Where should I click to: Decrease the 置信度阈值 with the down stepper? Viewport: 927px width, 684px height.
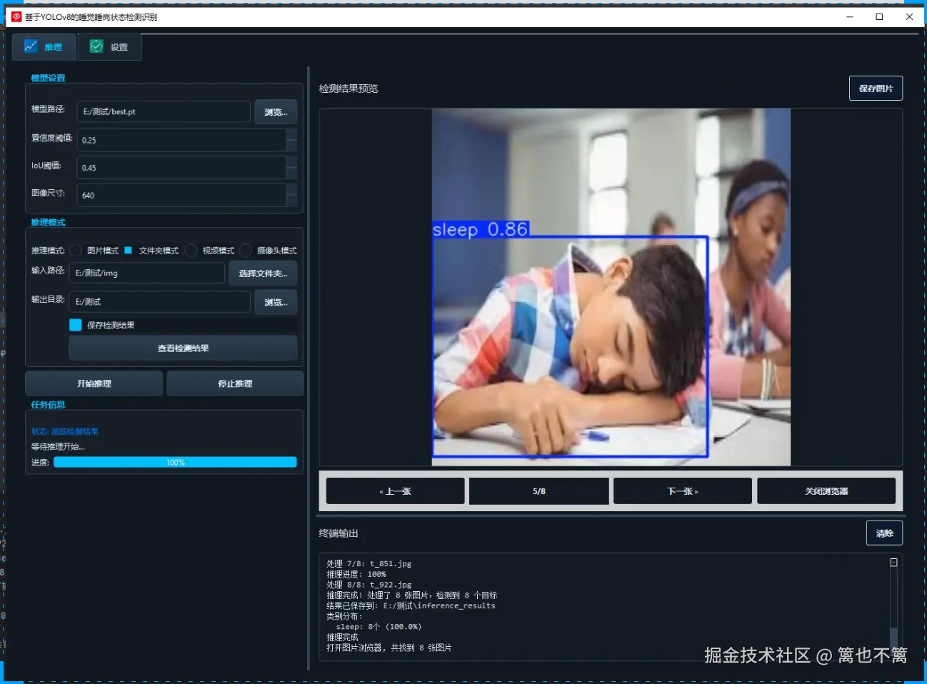[x=291, y=146]
